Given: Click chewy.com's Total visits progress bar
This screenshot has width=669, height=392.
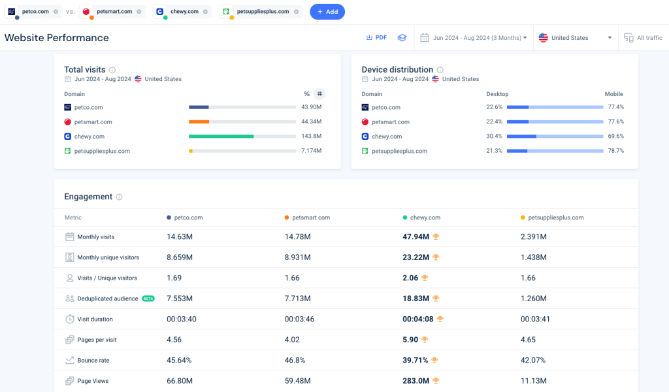Looking at the screenshot, I should pos(222,136).
